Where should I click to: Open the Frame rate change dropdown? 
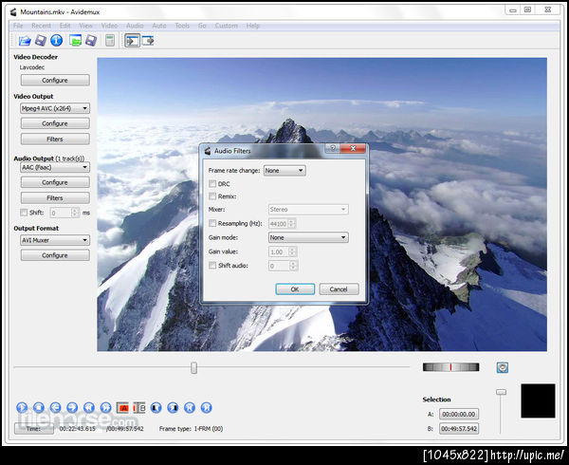click(x=284, y=170)
